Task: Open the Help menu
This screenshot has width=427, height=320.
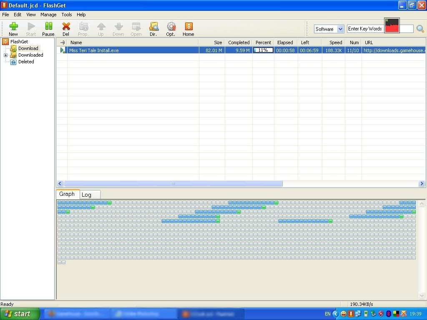Action: tap(81, 15)
